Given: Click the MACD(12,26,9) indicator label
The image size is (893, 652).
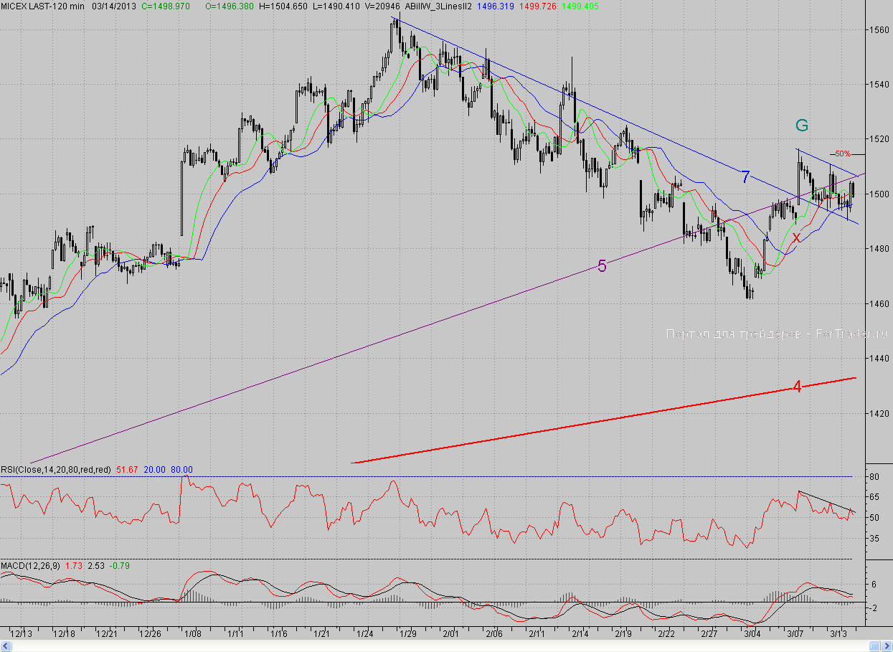Looking at the screenshot, I should pos(31,566).
